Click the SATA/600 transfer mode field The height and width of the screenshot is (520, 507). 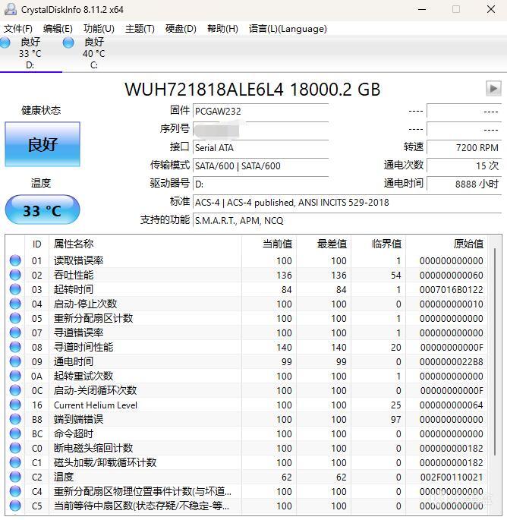pyautogui.click(x=260, y=165)
